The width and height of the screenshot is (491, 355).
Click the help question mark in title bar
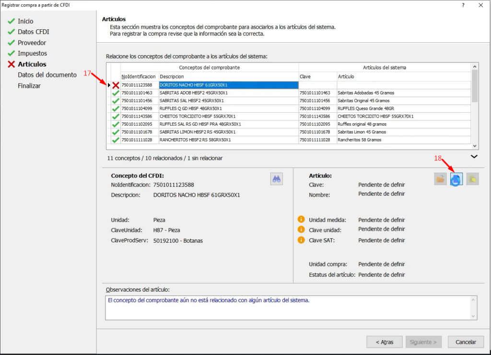tap(463, 5)
